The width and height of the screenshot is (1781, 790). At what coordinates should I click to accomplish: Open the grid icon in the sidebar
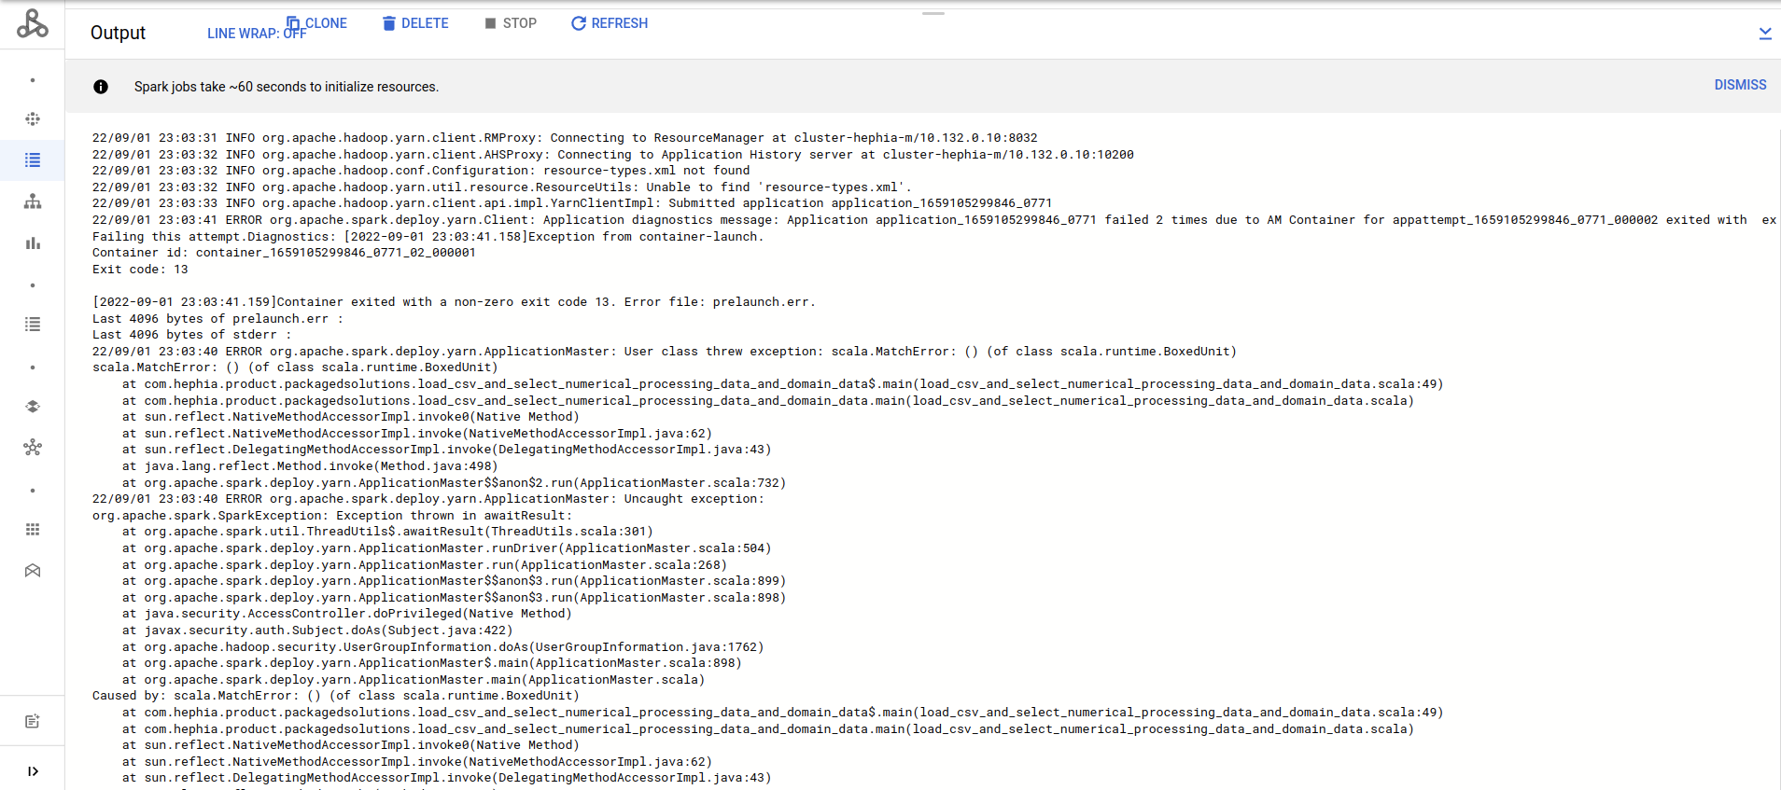[33, 530]
